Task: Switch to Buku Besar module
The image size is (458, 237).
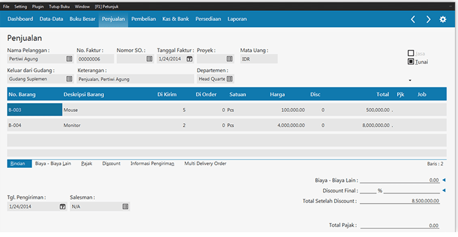Action: pyautogui.click(x=83, y=19)
